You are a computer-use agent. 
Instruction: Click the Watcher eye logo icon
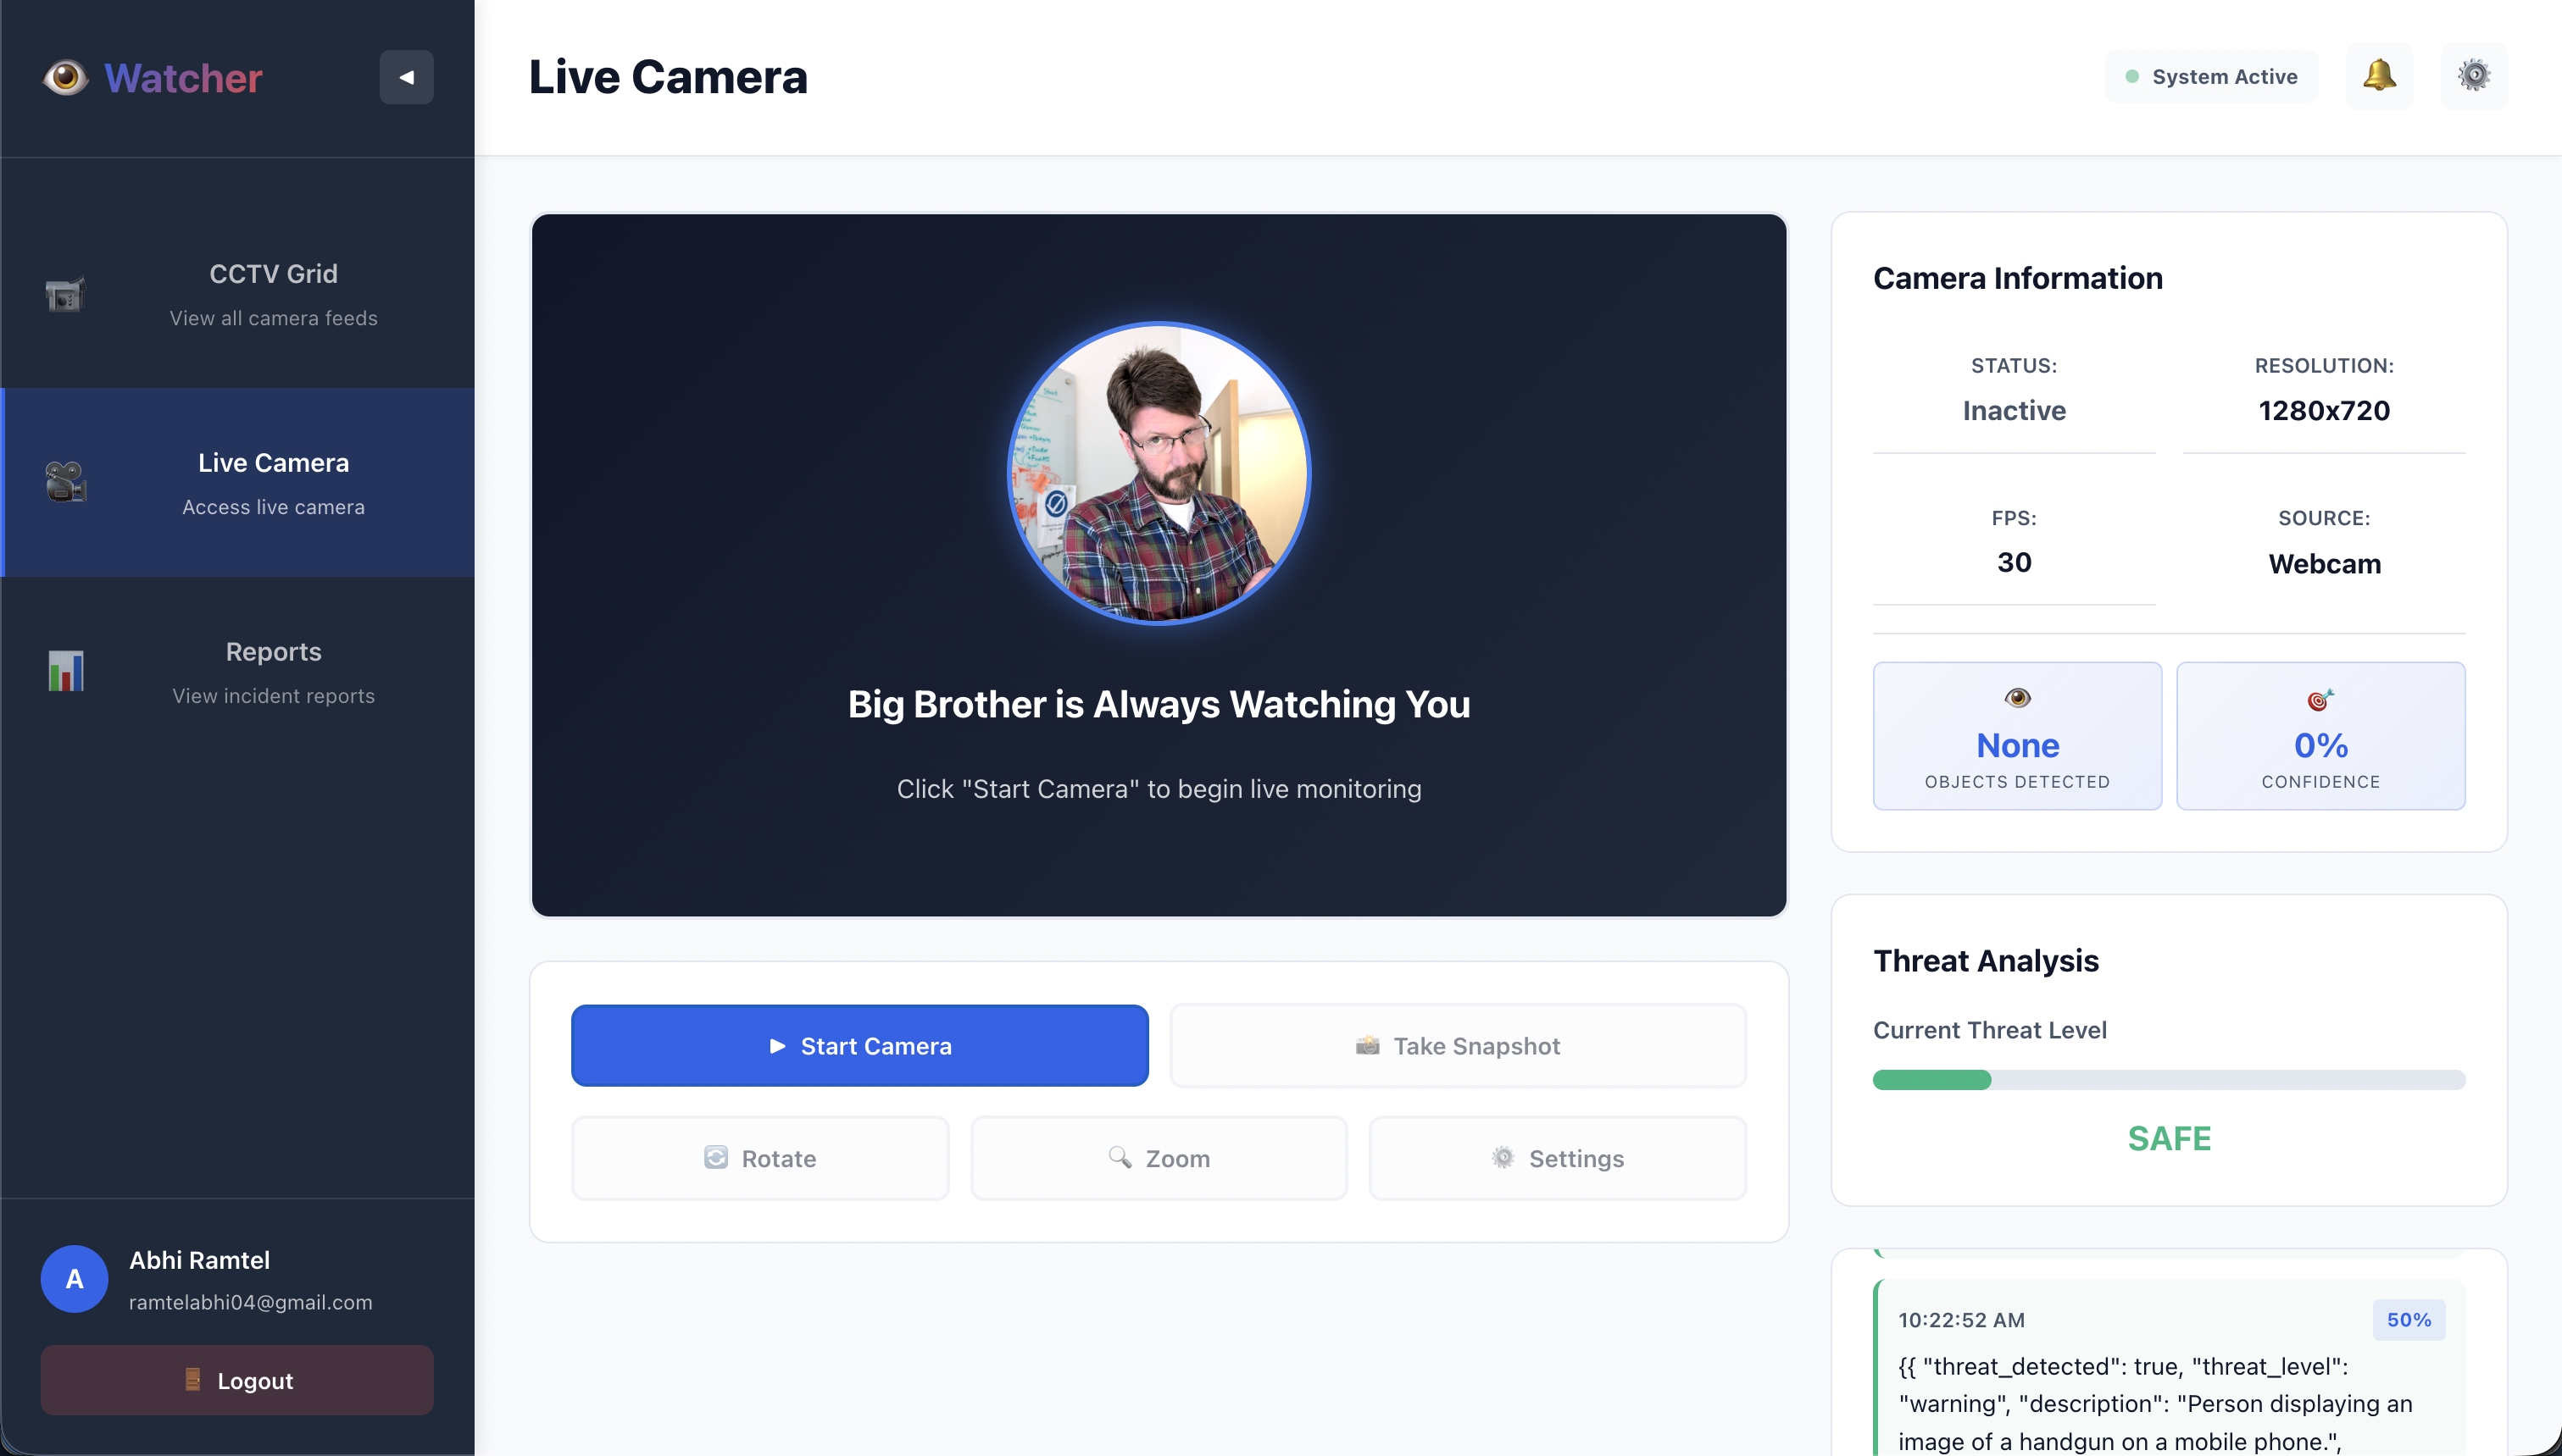click(x=66, y=77)
